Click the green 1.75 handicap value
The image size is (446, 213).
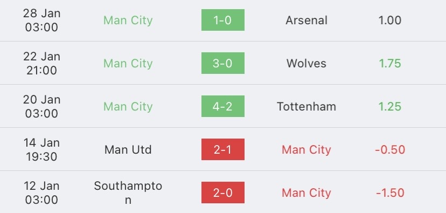[x=390, y=63]
